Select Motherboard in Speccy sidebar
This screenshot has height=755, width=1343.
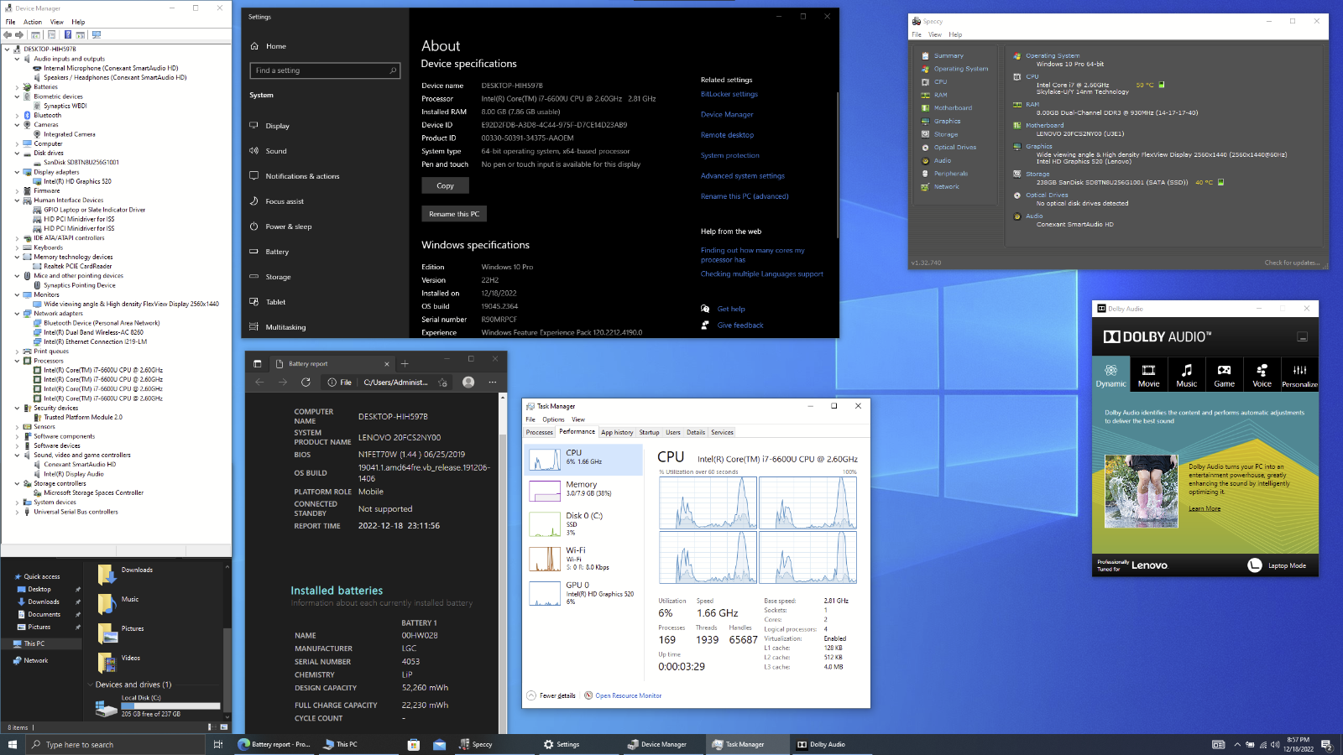click(x=953, y=108)
